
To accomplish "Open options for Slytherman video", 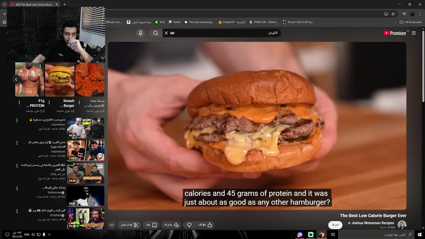I will 17,188.
